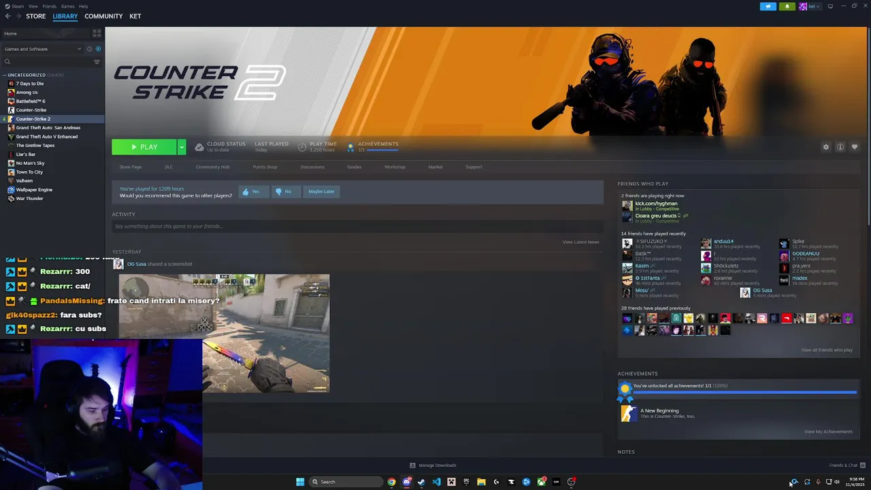
Task: Open the Games menu
Action: point(67,6)
